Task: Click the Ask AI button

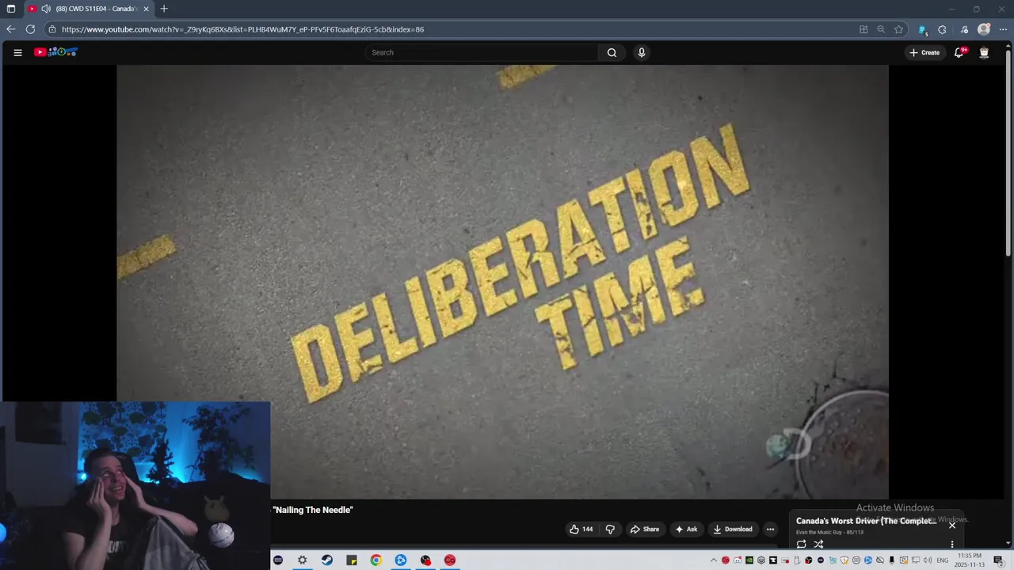Action: (686, 529)
